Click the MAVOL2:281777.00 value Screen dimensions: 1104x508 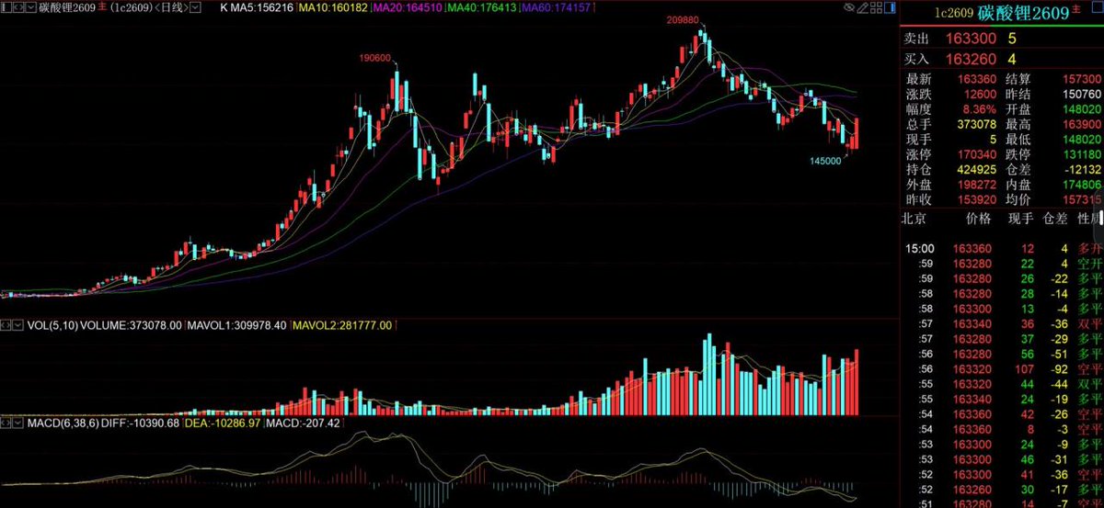(x=343, y=325)
